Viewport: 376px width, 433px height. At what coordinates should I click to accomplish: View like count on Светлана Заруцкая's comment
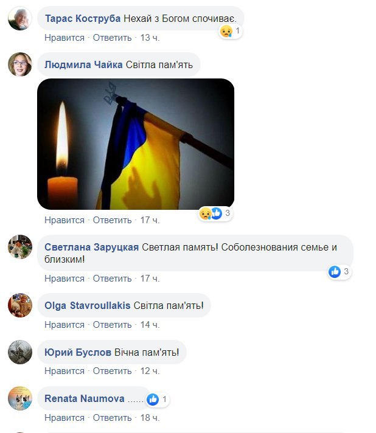click(339, 272)
